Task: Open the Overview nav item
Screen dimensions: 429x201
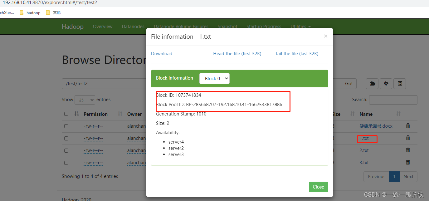Action: click(103, 27)
